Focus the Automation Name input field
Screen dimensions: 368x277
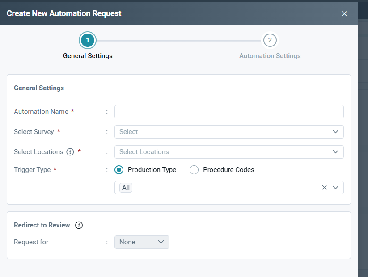pyautogui.click(x=229, y=112)
